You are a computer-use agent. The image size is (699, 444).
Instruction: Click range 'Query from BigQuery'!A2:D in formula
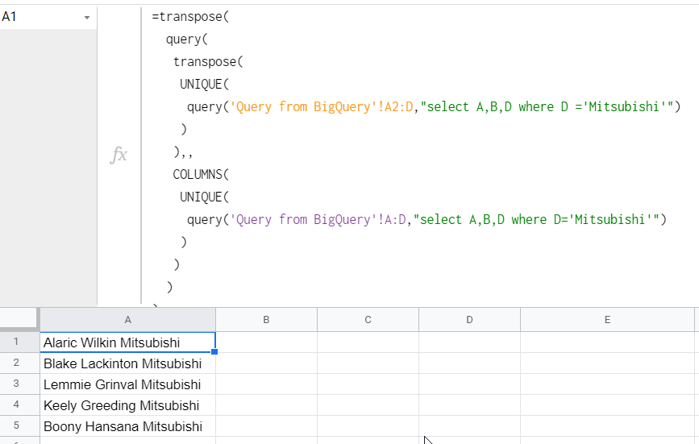tap(321, 107)
